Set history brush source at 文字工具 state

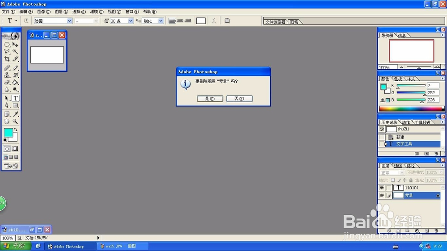[382, 144]
